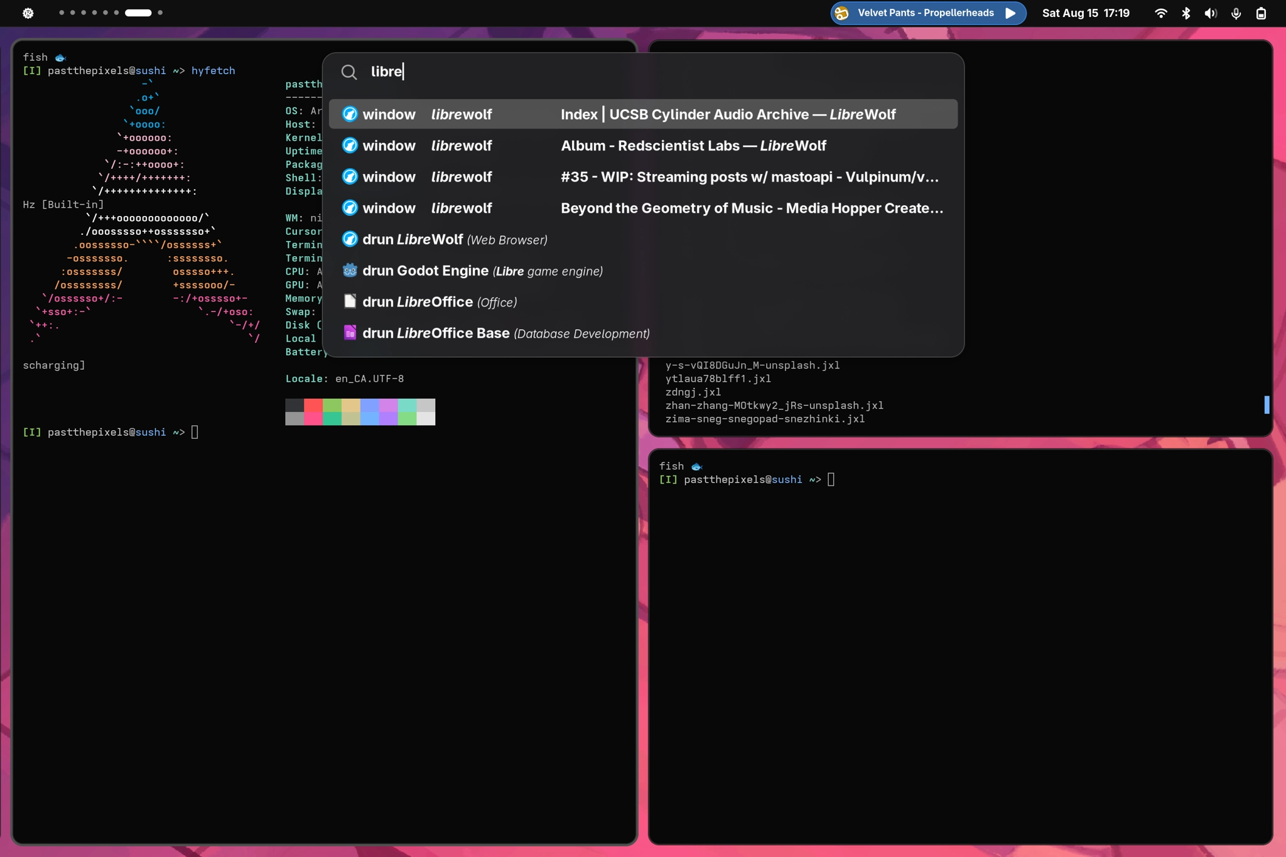Screen dimensions: 1286x857
Task: Click LibreWolf icon on Media Hopper row
Action: click(350, 208)
